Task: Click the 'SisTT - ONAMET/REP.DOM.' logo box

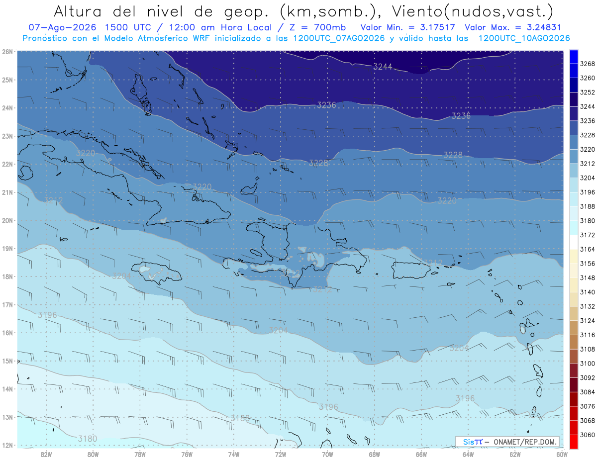Action: [507, 442]
